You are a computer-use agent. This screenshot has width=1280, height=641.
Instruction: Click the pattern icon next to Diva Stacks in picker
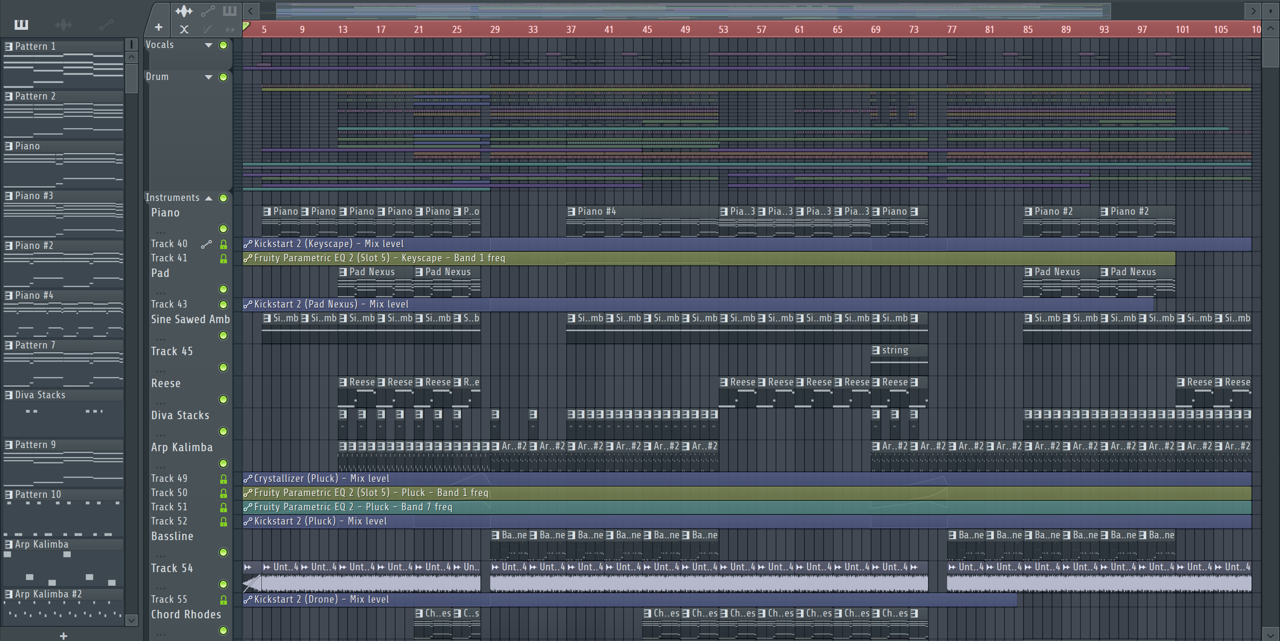click(8, 395)
